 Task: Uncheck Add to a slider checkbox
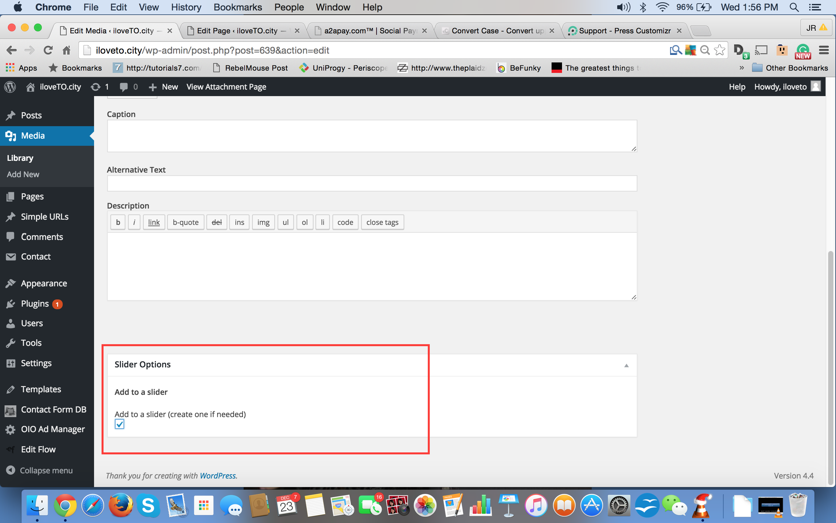coord(120,424)
